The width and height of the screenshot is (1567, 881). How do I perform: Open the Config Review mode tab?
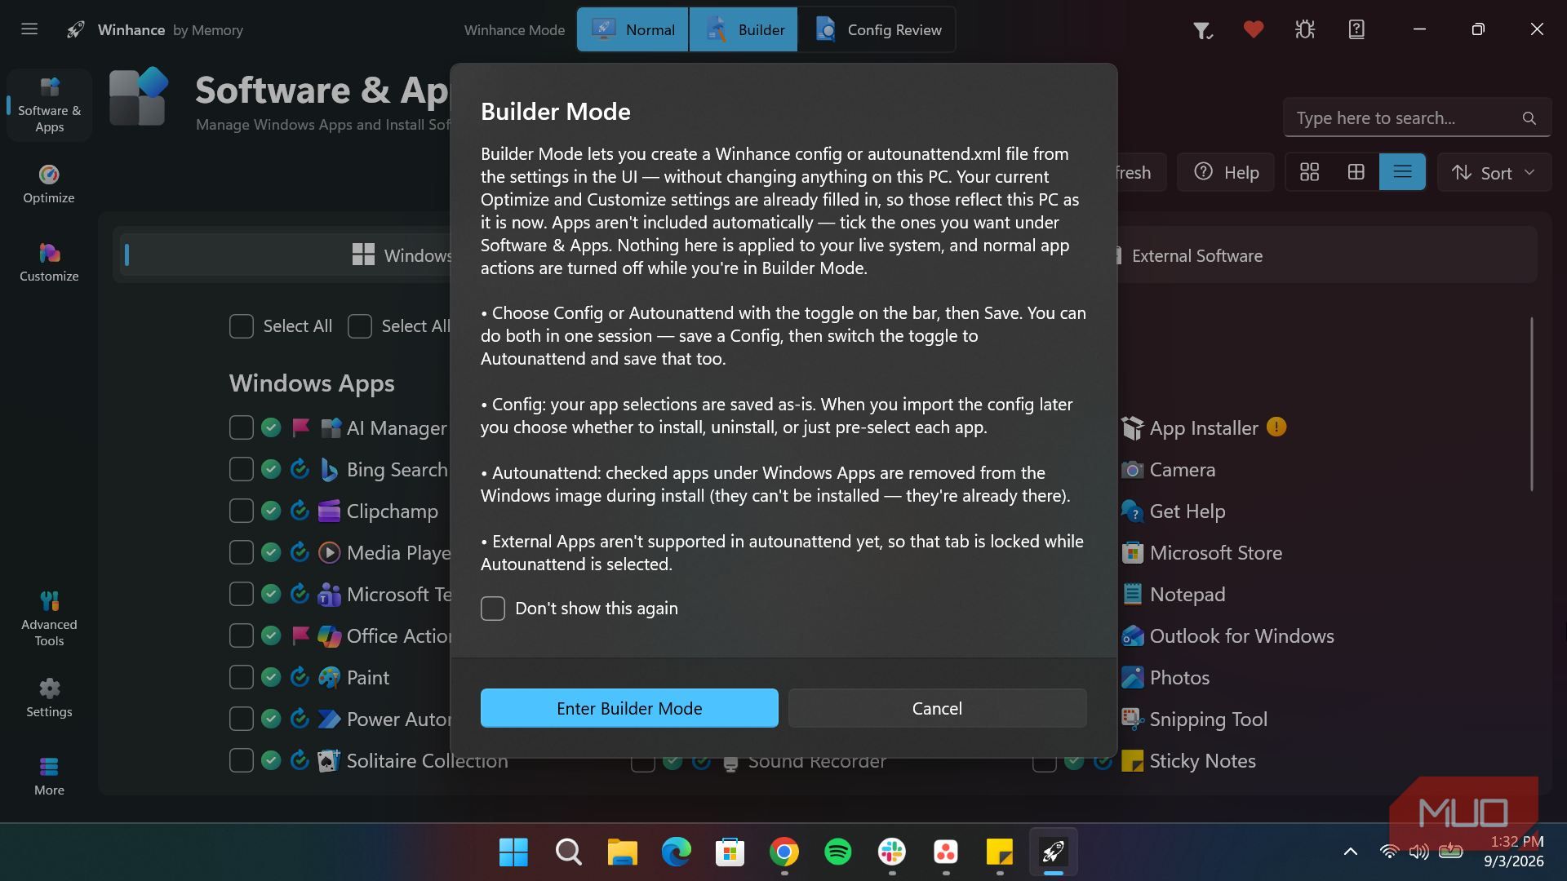pyautogui.click(x=877, y=30)
